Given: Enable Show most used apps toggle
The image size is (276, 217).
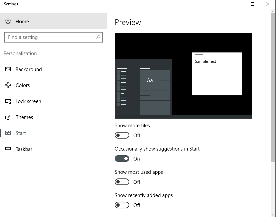Looking at the screenshot, I should 122,182.
